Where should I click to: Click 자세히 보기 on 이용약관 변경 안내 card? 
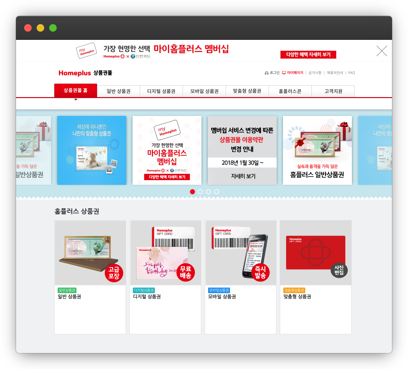(x=243, y=176)
